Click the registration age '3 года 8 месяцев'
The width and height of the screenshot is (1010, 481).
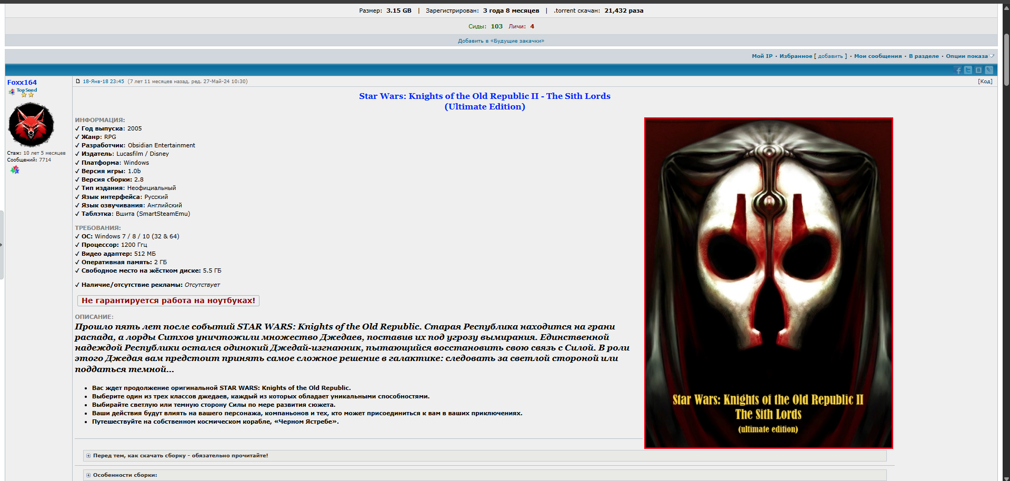coord(511,11)
